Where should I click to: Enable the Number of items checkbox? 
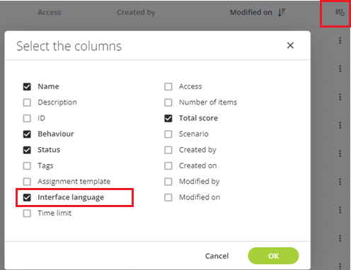point(168,102)
